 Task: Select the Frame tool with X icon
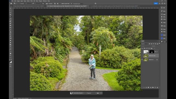click(10, 28)
